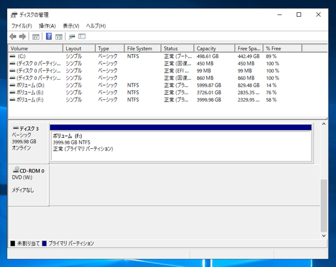Click the disk pane scroll up arrow
The height and width of the screenshot is (267, 336).
click(324, 124)
